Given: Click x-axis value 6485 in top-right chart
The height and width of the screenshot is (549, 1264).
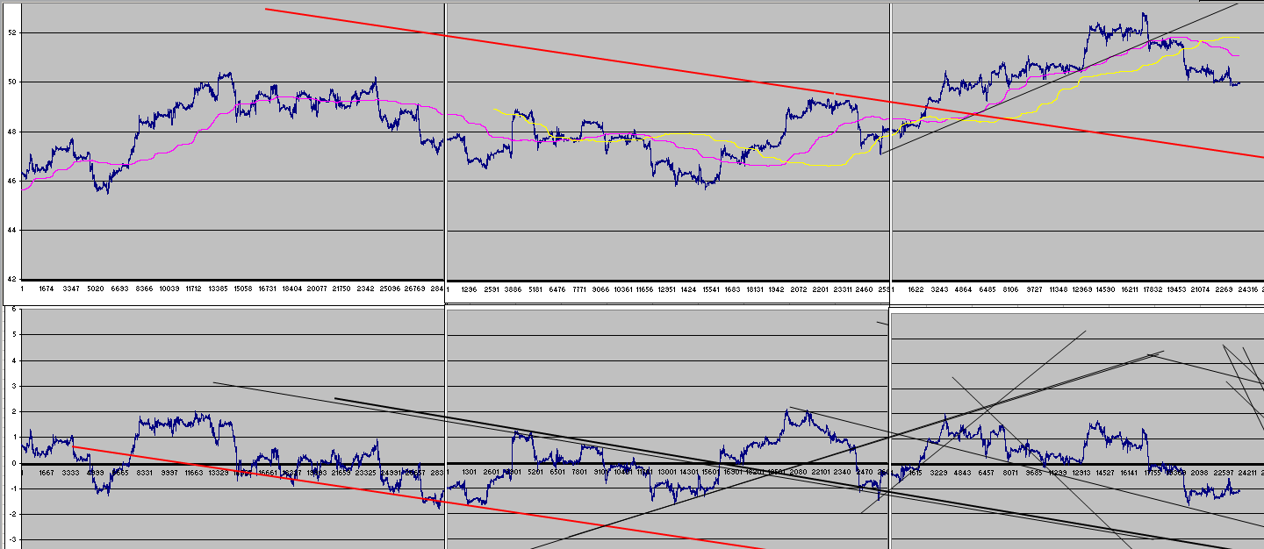Looking at the screenshot, I should pyautogui.click(x=987, y=289).
